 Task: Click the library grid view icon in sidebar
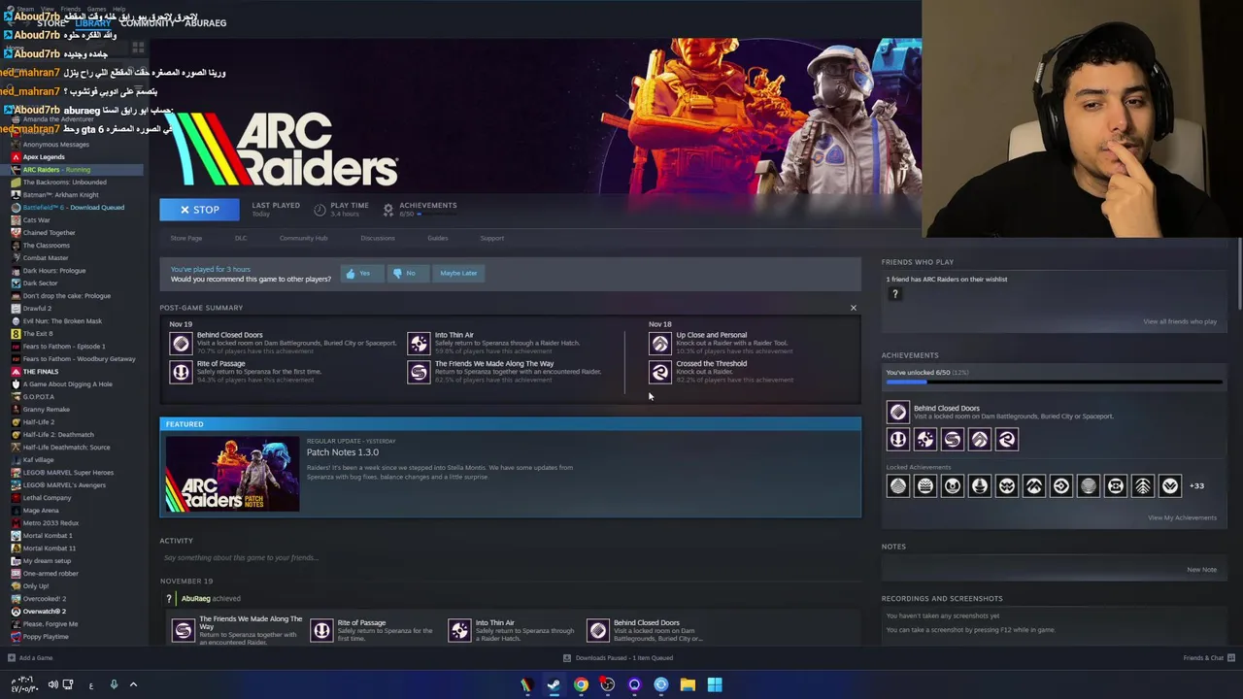(x=138, y=47)
